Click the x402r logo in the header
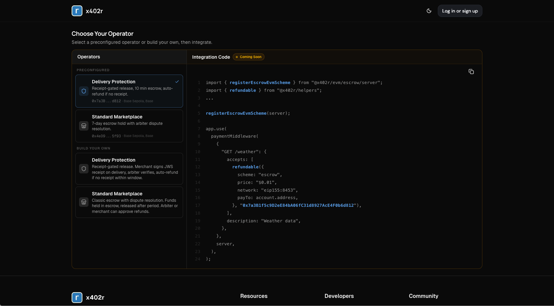554x306 pixels. 87,11
